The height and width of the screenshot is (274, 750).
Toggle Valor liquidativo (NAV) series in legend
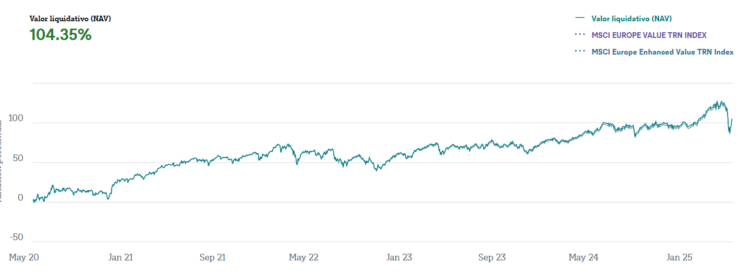[x=631, y=19]
